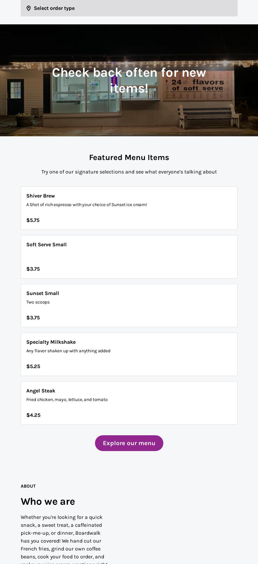Open the Sunset Small item title
This screenshot has height=564, width=258.
point(43,293)
